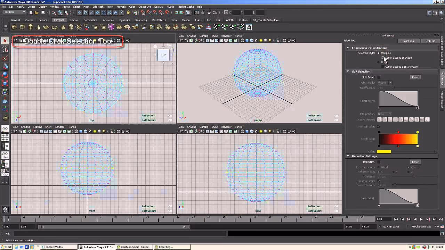Enable the Soft Select checkbox

[379, 77]
